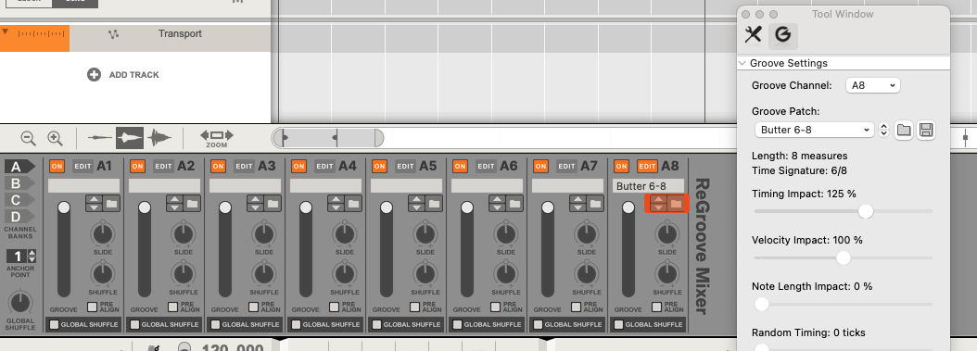977x351 pixels.
Task: Collapse the Groove Settings section
Action: (742, 64)
